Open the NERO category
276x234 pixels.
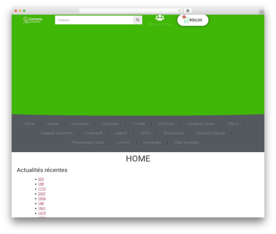point(145,133)
